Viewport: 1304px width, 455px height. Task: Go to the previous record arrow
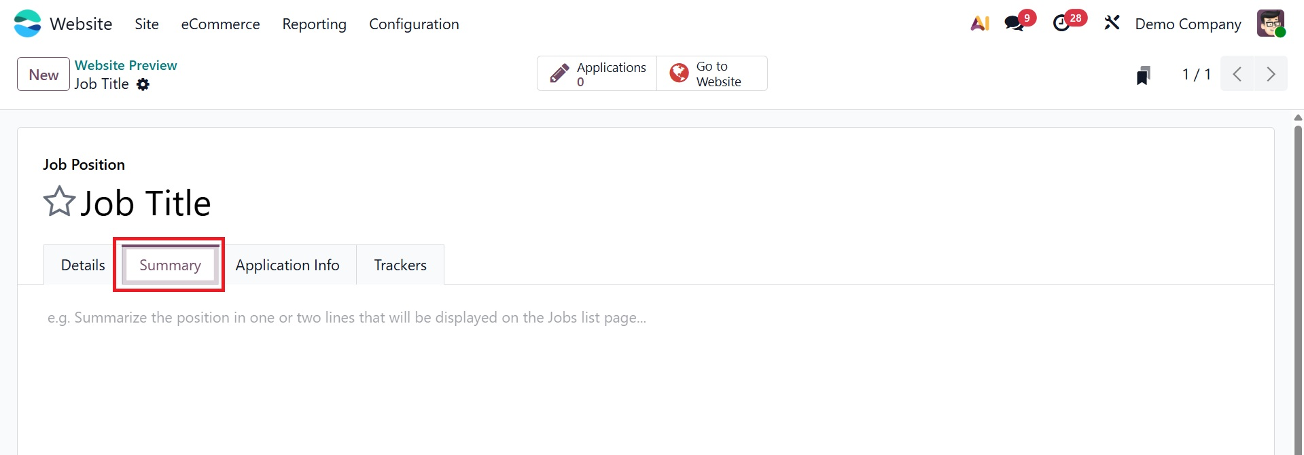(1237, 74)
